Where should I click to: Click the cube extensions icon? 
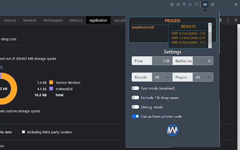click(x=213, y=4)
